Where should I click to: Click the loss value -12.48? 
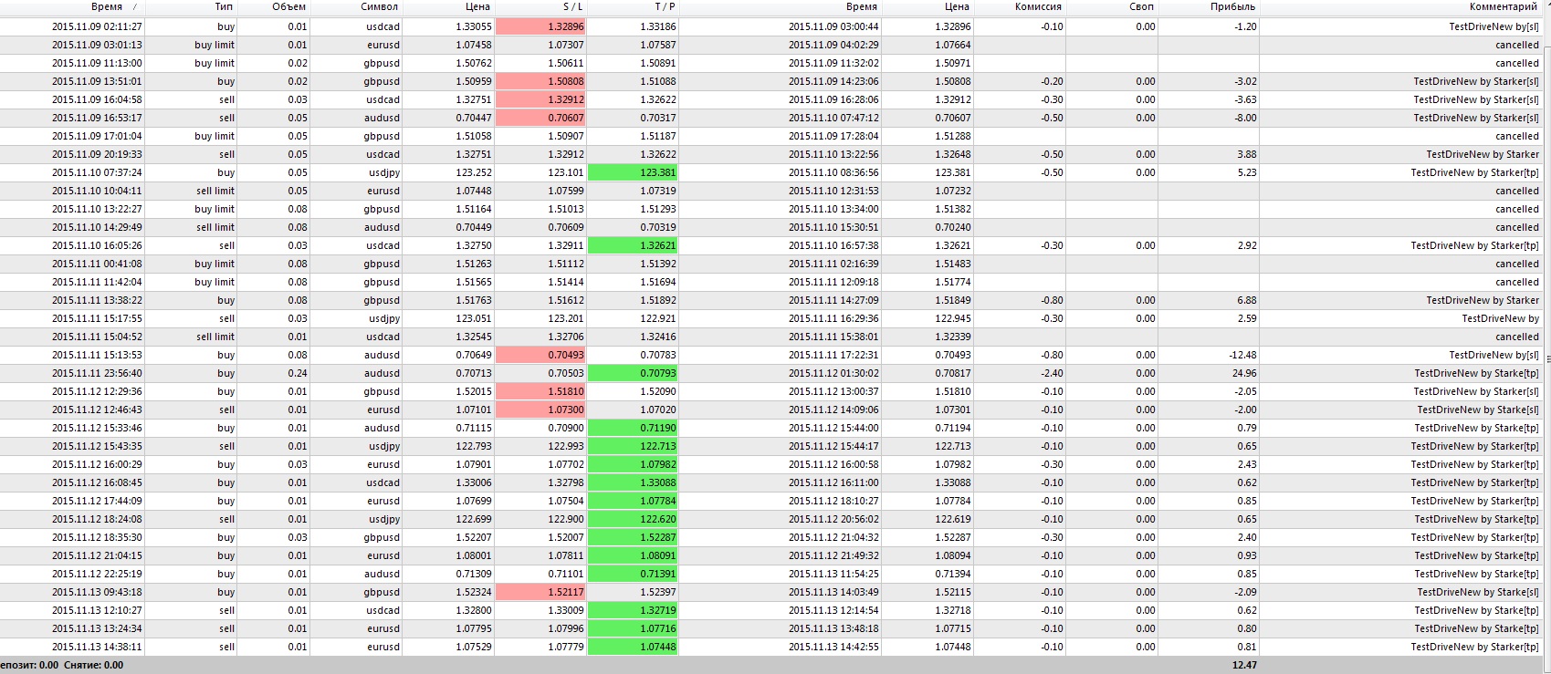[x=1242, y=355]
